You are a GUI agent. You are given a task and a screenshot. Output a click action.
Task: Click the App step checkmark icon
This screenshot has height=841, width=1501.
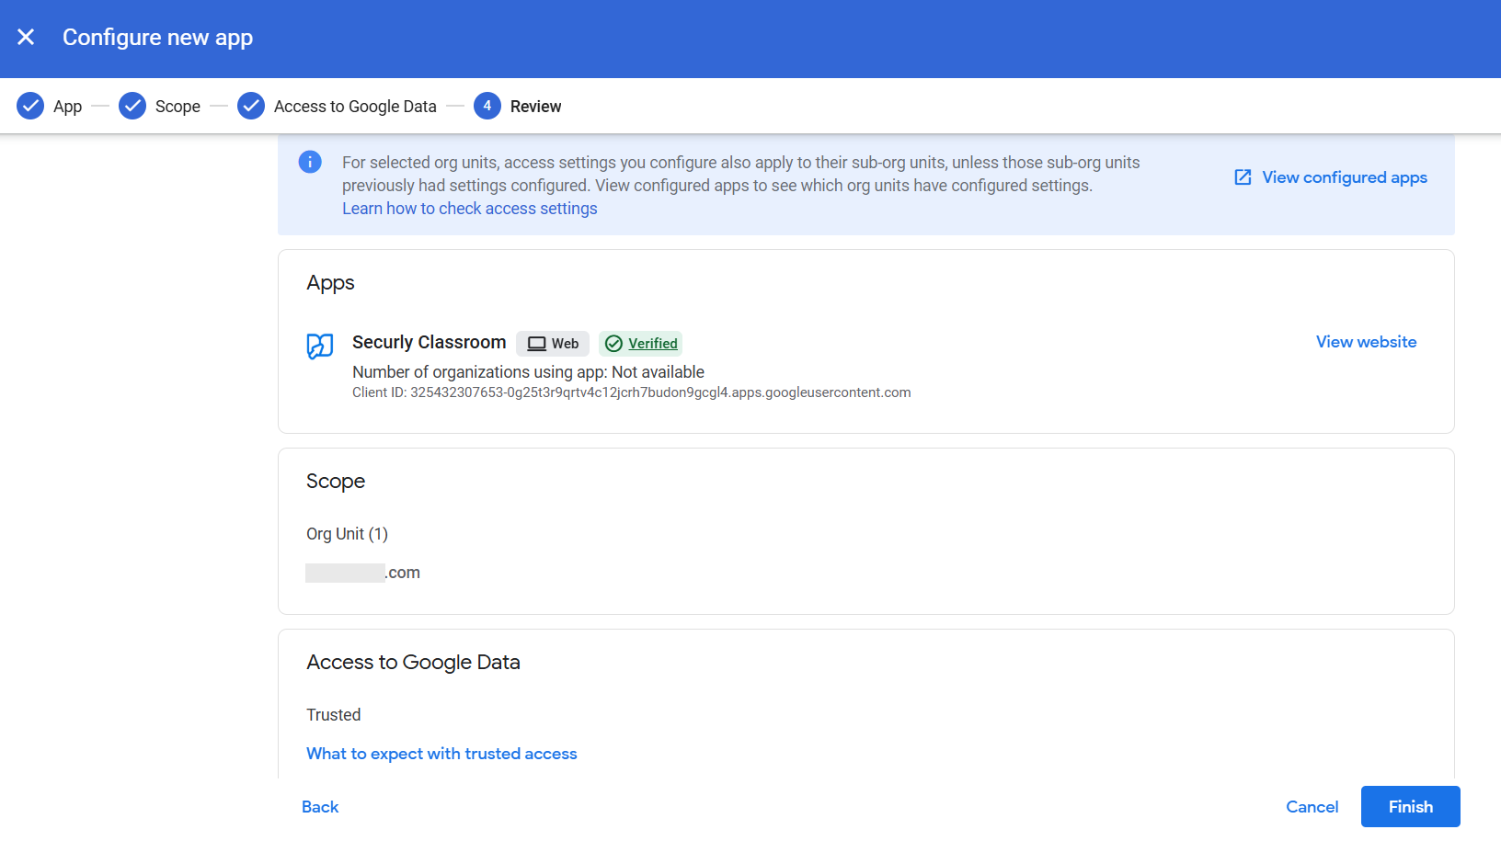click(30, 106)
